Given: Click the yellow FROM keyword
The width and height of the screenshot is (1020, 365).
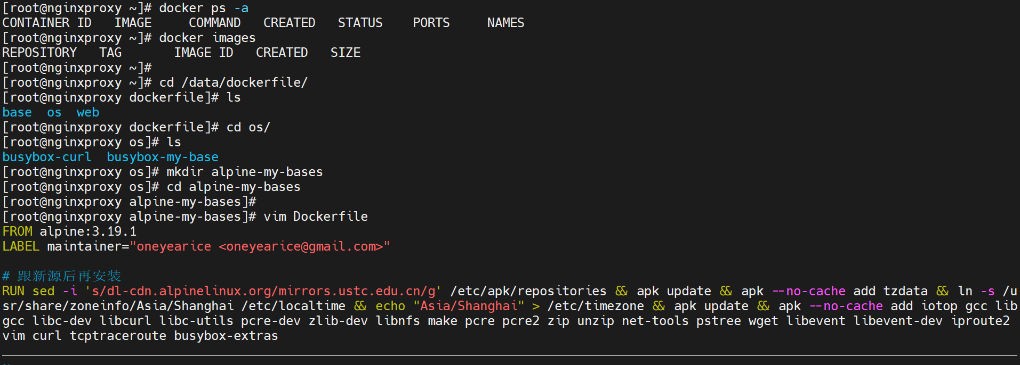Looking at the screenshot, I should [17, 231].
